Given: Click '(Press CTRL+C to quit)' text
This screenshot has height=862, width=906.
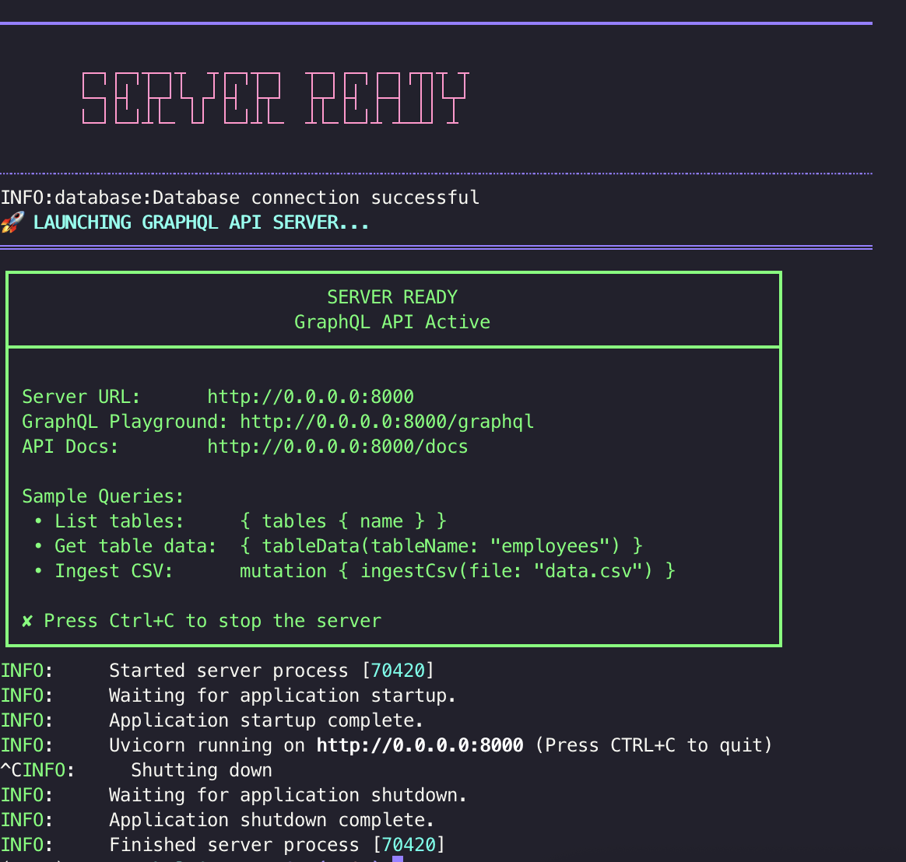Looking at the screenshot, I should tap(654, 745).
